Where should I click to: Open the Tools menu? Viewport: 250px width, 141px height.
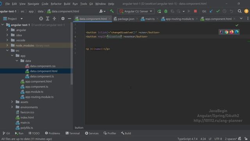tap(84, 4)
